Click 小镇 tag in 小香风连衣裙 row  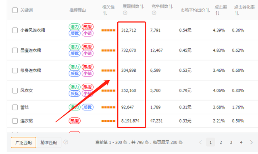[x=87, y=33]
